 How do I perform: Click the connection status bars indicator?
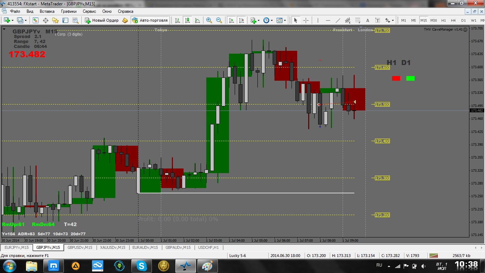434,255
